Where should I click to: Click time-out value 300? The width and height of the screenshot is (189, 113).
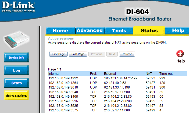pyautogui.click(x=162, y=87)
